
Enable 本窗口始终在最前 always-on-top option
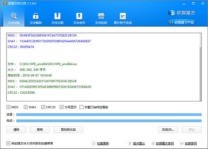point(81,107)
